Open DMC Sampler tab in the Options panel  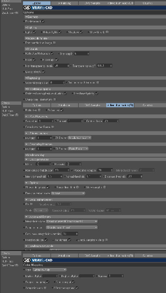tap(92, 3)
